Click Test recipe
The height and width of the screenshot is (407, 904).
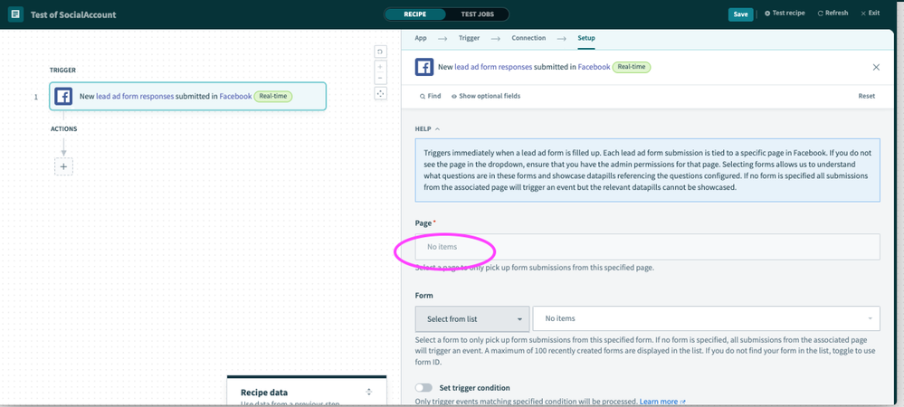pos(785,13)
